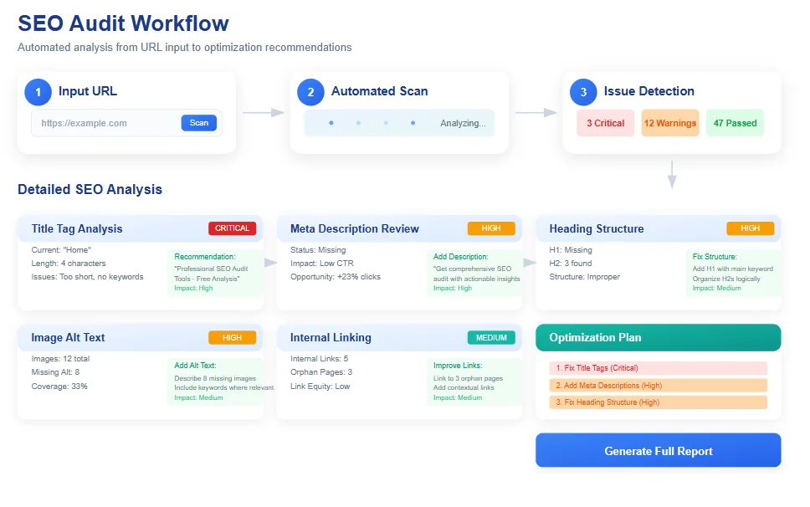Select the 12 Warnings pill
810x507 pixels.
click(670, 123)
